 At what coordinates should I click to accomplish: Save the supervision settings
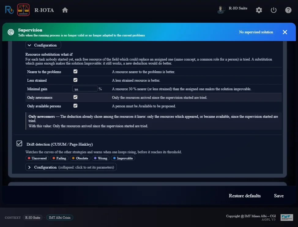(279, 196)
